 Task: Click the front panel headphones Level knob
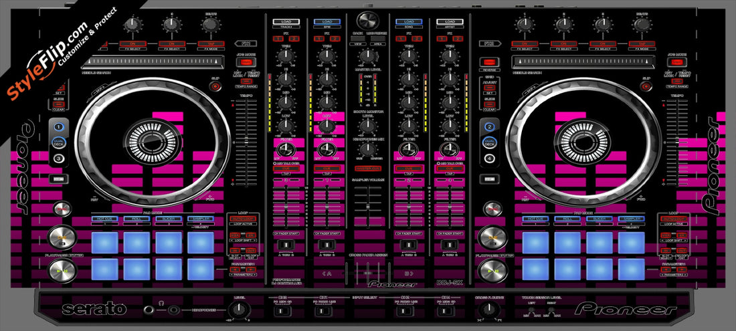[239, 310]
